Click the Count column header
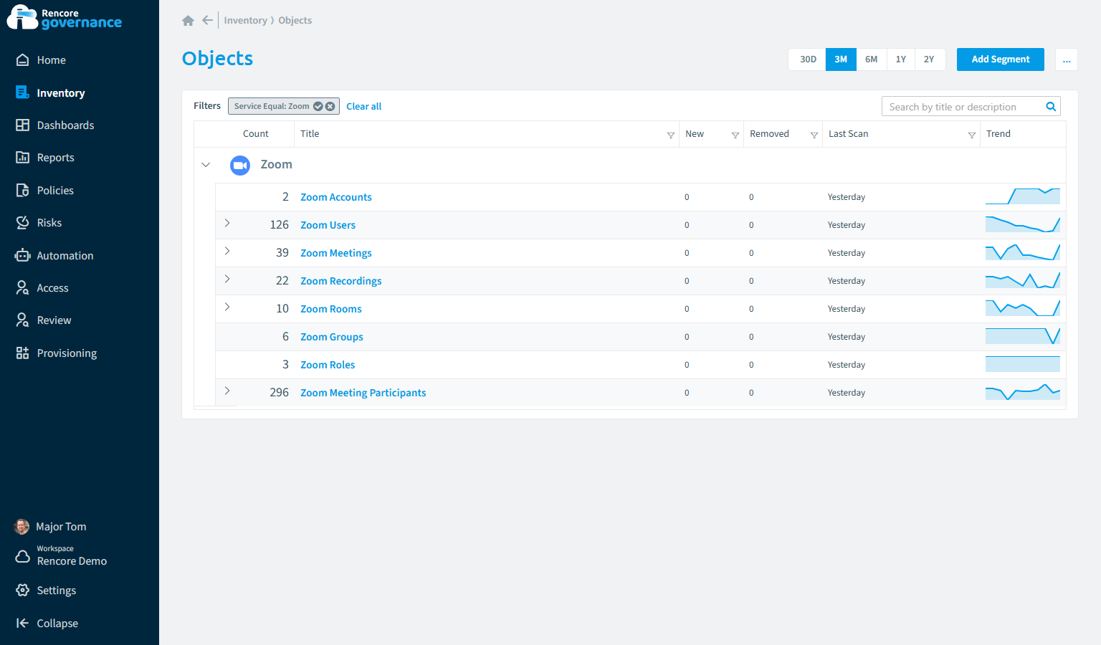 [256, 134]
